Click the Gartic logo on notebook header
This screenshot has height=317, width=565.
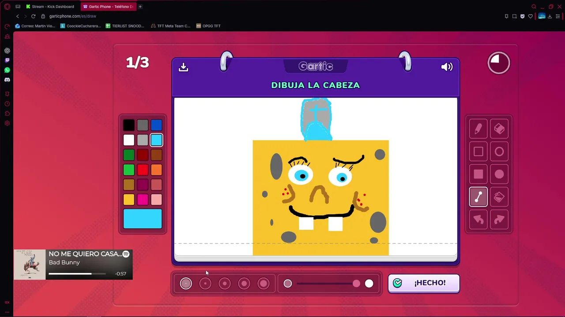(316, 66)
